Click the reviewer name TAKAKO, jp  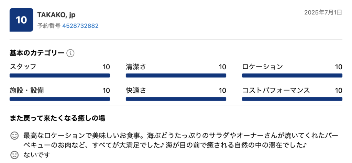[56, 15]
